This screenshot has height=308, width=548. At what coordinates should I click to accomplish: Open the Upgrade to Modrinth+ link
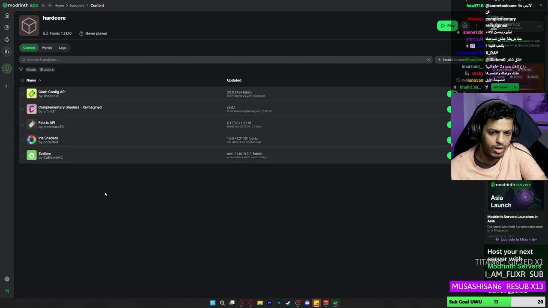pos(516,240)
